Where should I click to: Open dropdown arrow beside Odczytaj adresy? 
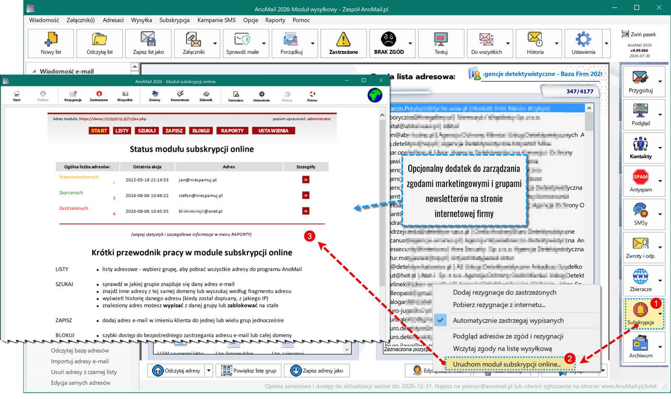(209, 370)
